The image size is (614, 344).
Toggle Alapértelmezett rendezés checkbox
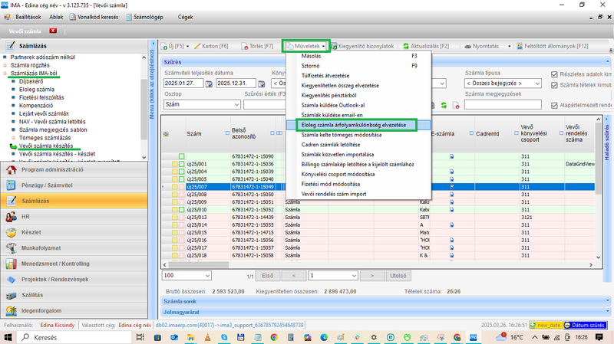point(554,105)
